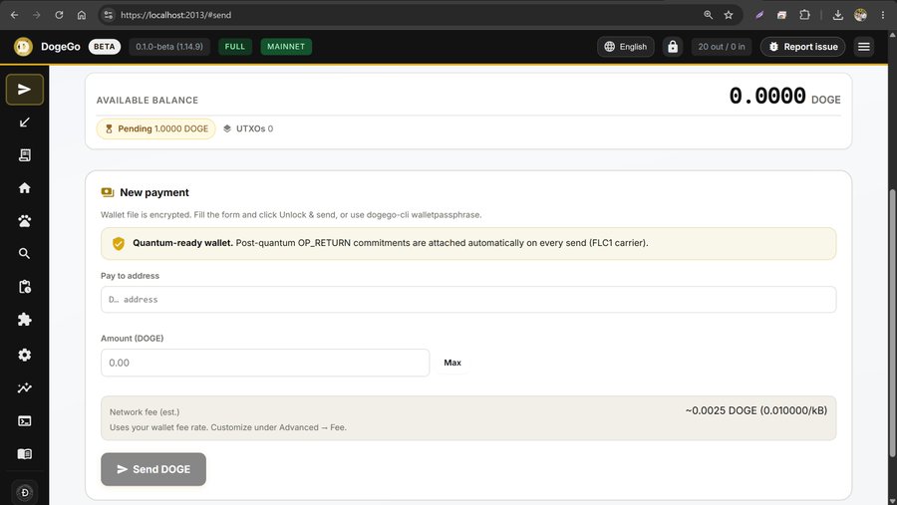Click the browser address bar URL
Screen dimensions: 897x505
175,15
